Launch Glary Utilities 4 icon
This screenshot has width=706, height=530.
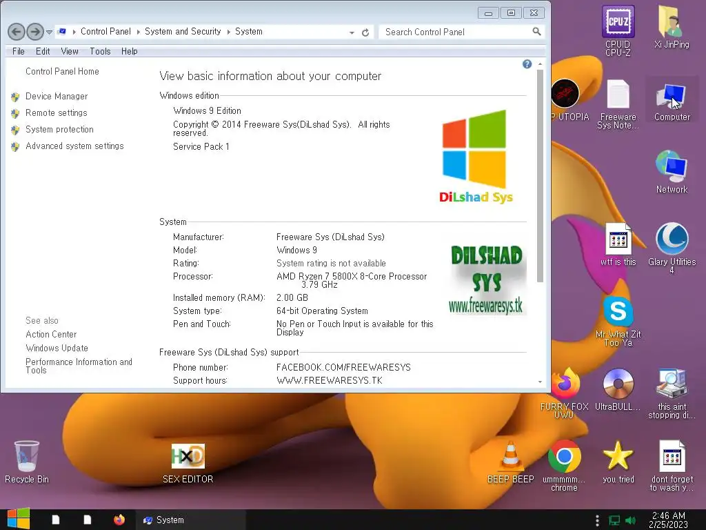672,248
